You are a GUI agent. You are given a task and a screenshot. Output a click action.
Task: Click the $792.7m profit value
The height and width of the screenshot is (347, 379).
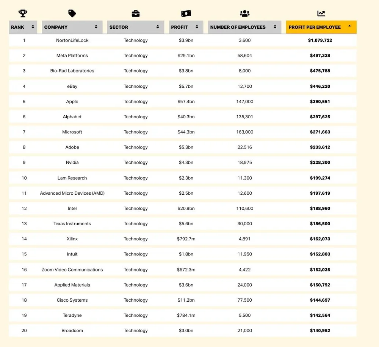186,239
